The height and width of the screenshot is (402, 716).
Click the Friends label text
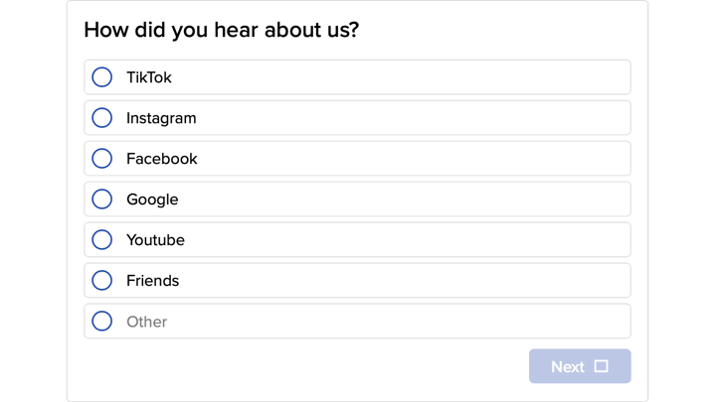(152, 281)
